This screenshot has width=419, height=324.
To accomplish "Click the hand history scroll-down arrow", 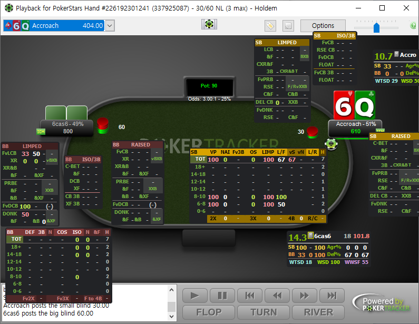I will tap(172, 317).
